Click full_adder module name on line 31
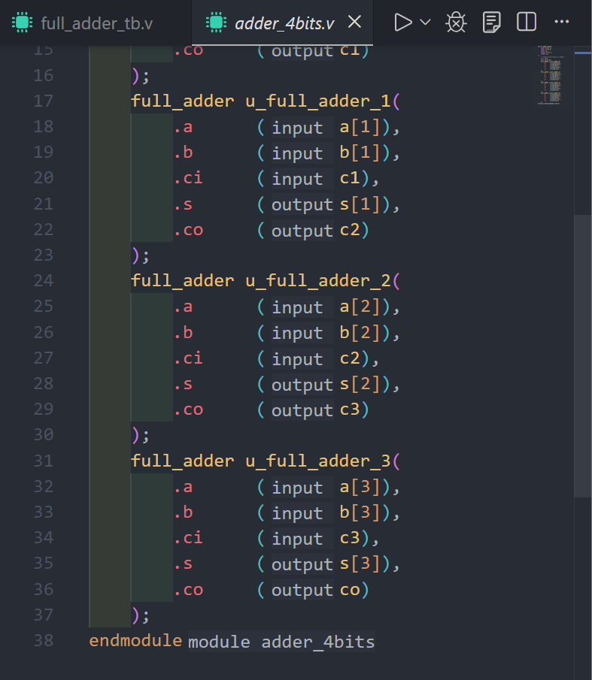 click(182, 461)
